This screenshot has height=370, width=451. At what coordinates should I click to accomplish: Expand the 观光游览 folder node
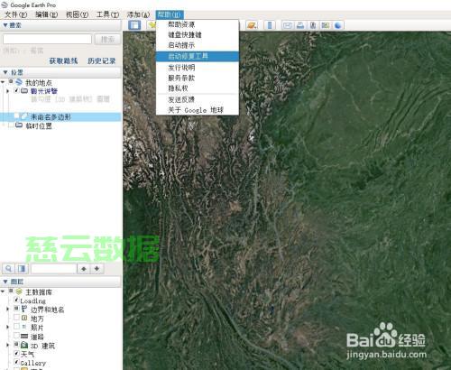pyautogui.click(x=8, y=91)
